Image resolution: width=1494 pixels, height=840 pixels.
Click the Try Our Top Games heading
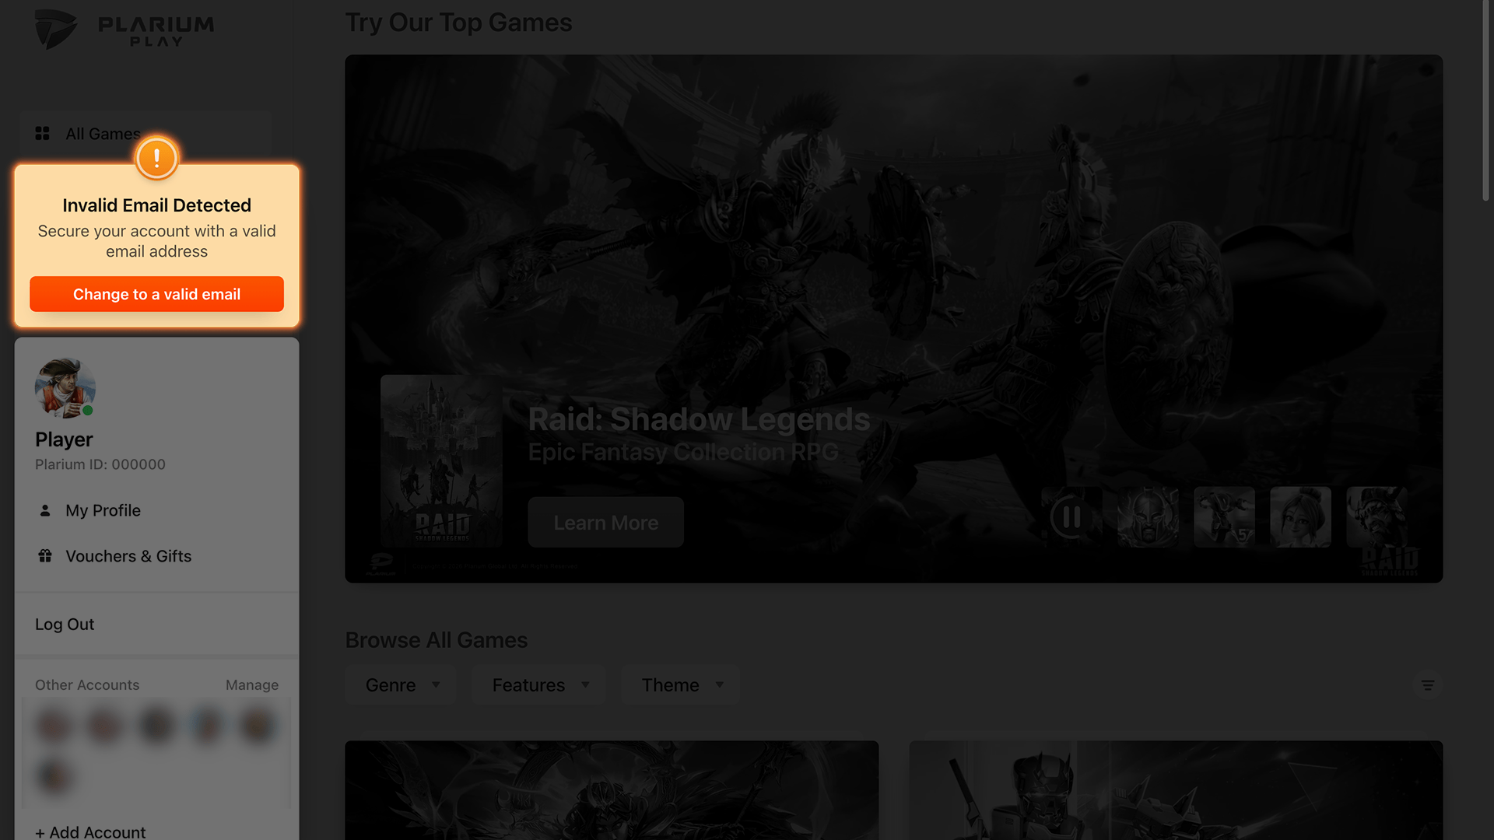tap(458, 23)
